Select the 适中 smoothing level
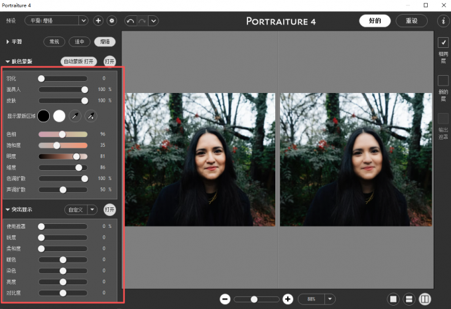 point(80,41)
